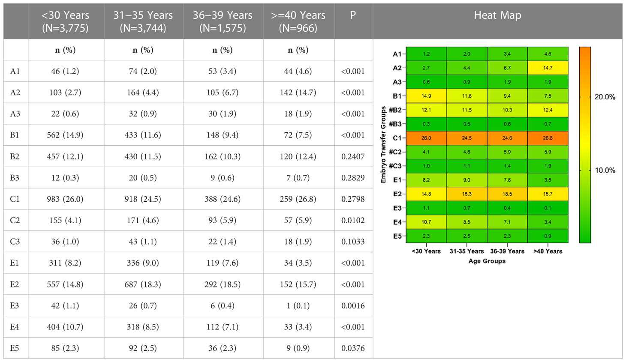
Task: Click the heat map cell showing 14.9
Action: click(426, 96)
